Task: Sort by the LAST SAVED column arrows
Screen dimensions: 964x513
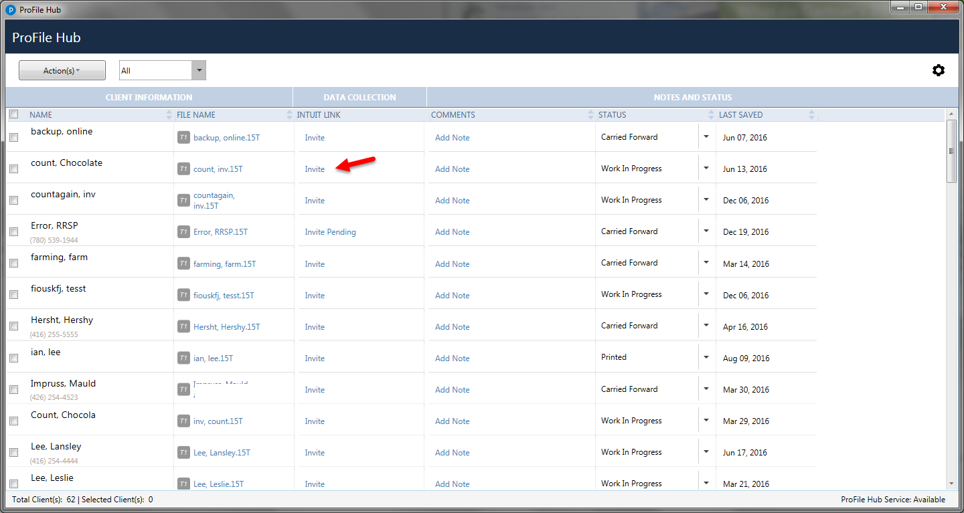Action: [x=812, y=114]
